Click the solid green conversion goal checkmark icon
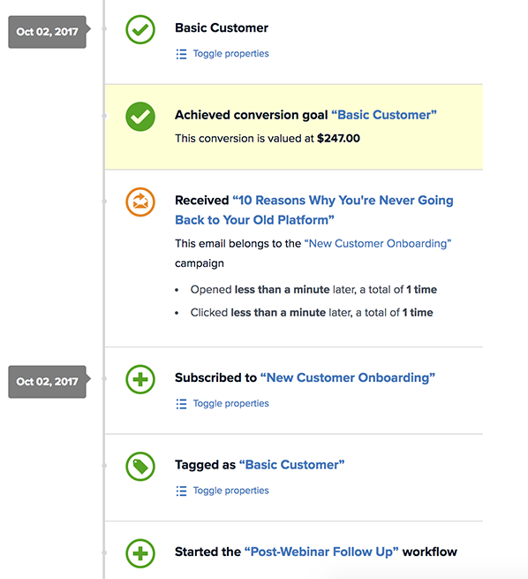 pos(140,117)
